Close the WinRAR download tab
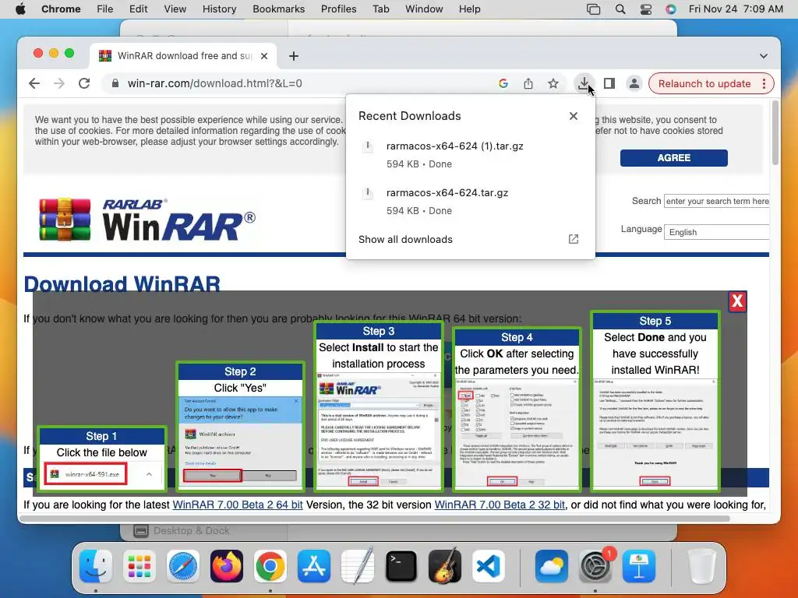The width and height of the screenshot is (798, 598). [264, 56]
